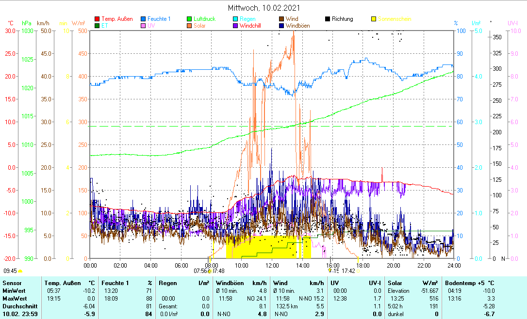Viewport: 527px width, 319px height.
Task: Click the Bodentemp +5 column header
Action: [470, 283]
